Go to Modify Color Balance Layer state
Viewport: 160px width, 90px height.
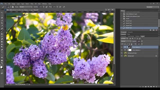pos(139,16)
